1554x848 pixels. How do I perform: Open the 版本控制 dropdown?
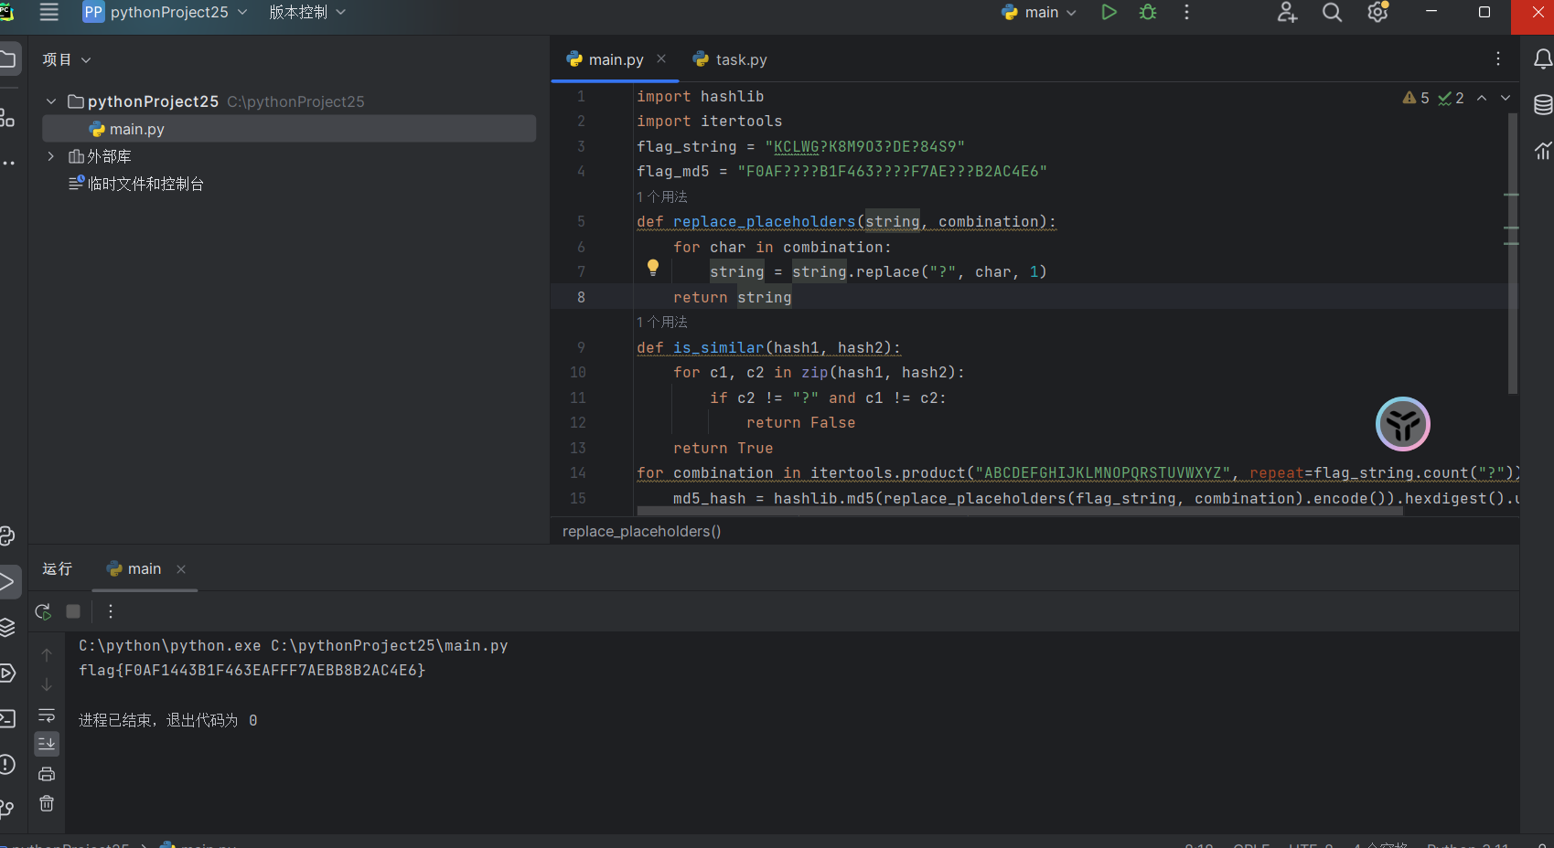tap(307, 12)
